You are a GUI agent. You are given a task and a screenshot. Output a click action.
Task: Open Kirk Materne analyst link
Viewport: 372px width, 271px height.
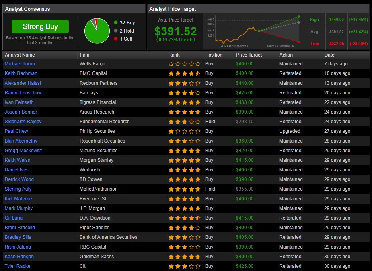pos(18,199)
